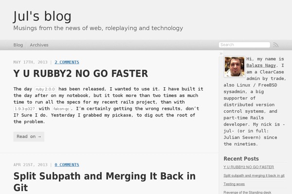Viewport: 292px width, 194px height.
Task: Open the "0 Comments" link
Action: tap(67, 164)
